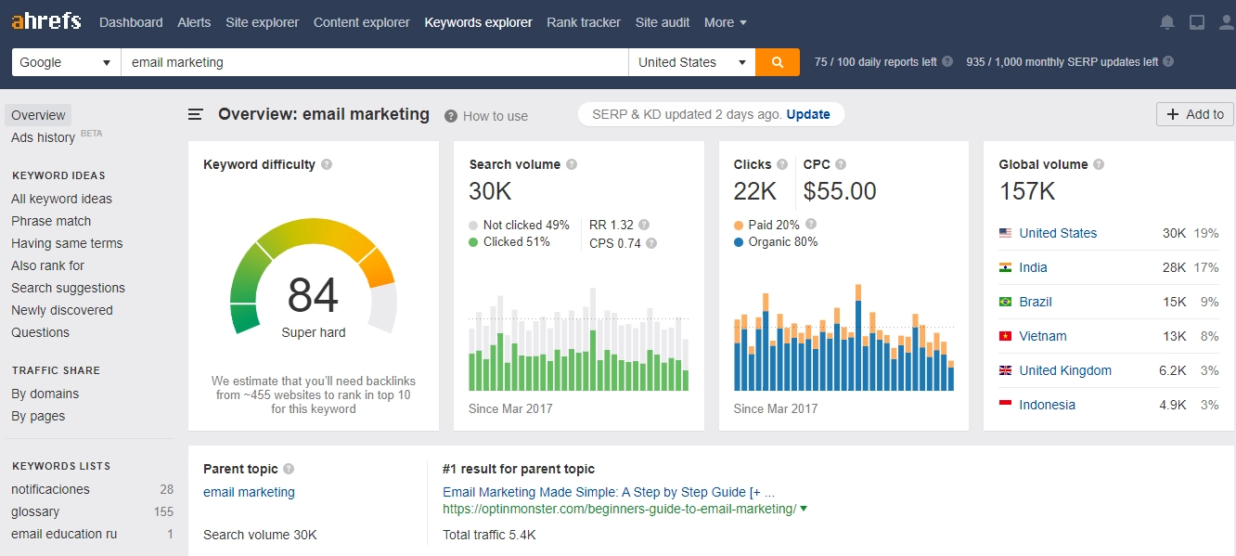Click help icon beside Search volume
This screenshot has width=1236, height=556.
[x=572, y=164]
